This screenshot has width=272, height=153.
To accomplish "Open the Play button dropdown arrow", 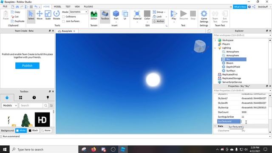I will [x=174, y=22].
